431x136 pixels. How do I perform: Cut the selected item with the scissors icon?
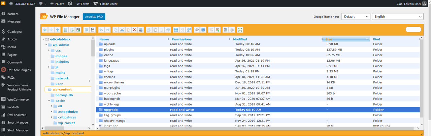[122, 29]
